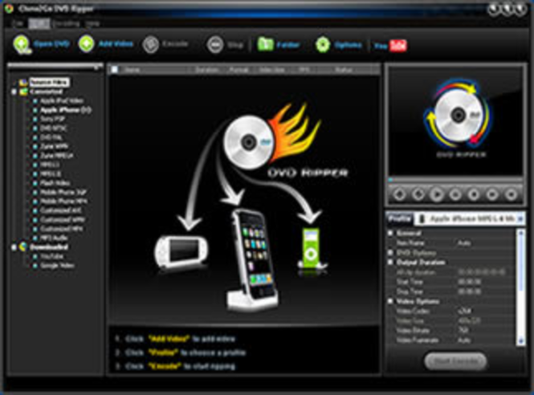The width and height of the screenshot is (534, 395).
Task: Click the Stop toolbar icon
Action: pos(215,45)
